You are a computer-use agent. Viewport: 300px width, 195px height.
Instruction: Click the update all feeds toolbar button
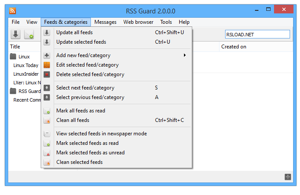[16, 35]
